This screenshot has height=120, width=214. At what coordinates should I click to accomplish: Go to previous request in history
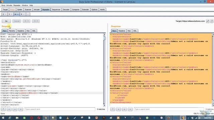point(25,21)
